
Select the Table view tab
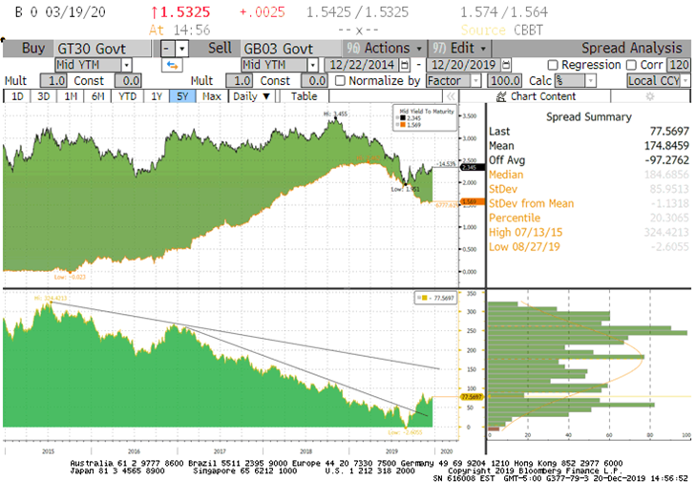pyautogui.click(x=304, y=96)
